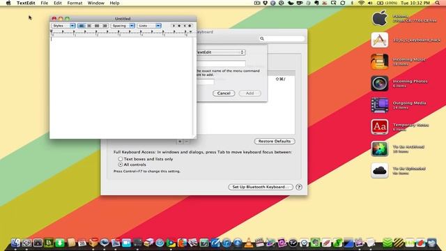Click the battery status icon

click(x=380, y=3)
